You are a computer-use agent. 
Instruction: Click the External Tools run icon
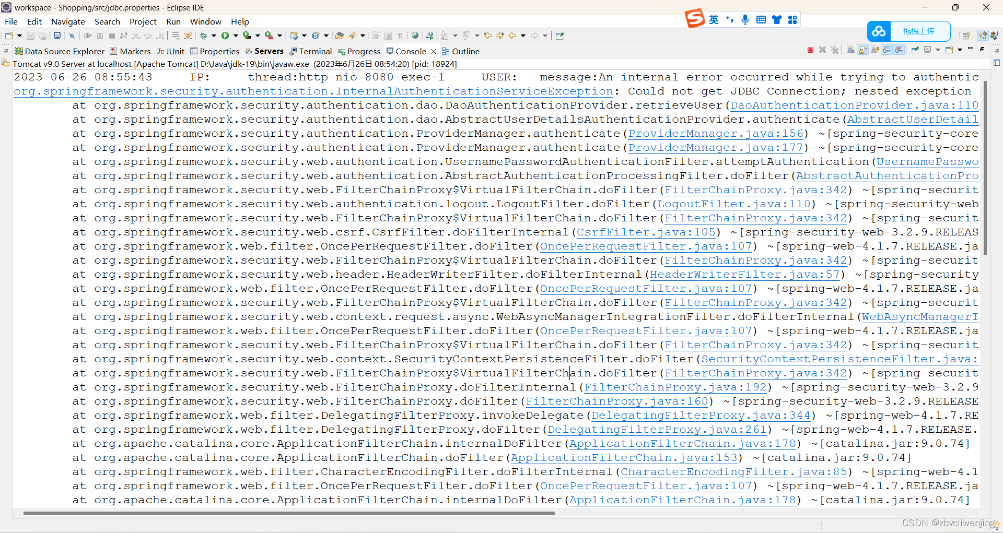click(x=269, y=35)
